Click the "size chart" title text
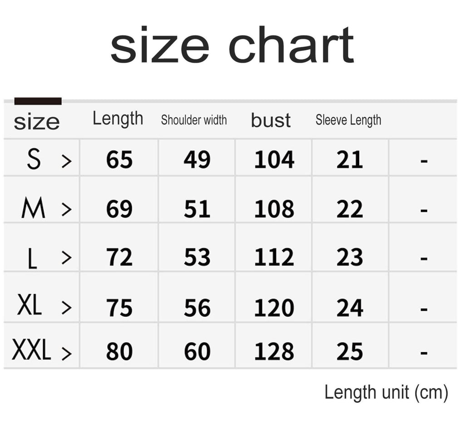Viewport: 465px width, 423px height. coord(232,46)
